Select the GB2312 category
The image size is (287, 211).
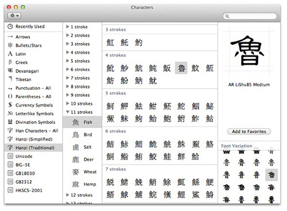[x=33, y=182]
